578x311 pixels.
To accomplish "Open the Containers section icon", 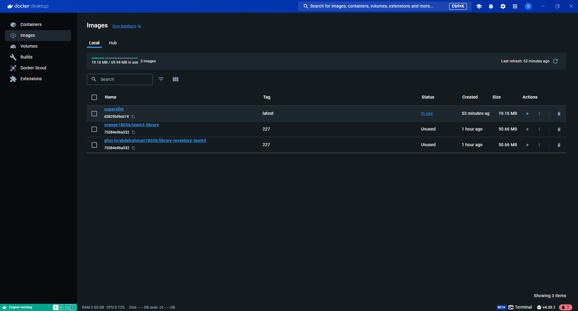I will click(13, 25).
